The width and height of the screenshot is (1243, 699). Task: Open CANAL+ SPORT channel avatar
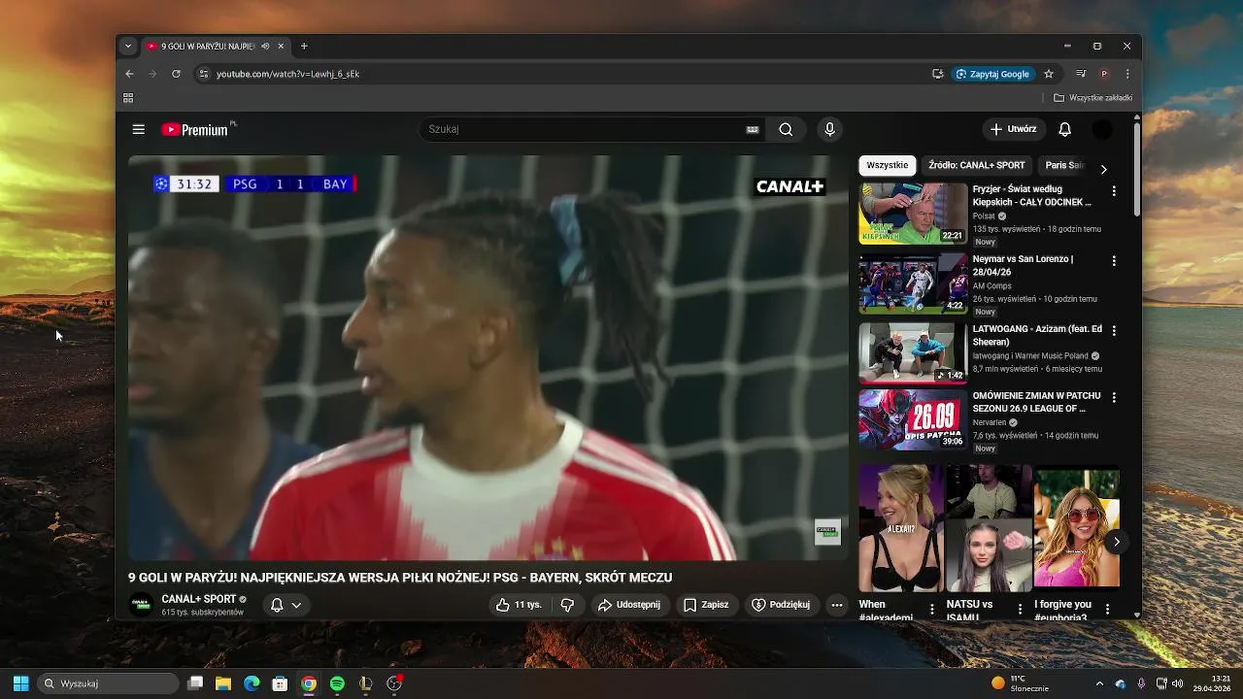click(141, 605)
